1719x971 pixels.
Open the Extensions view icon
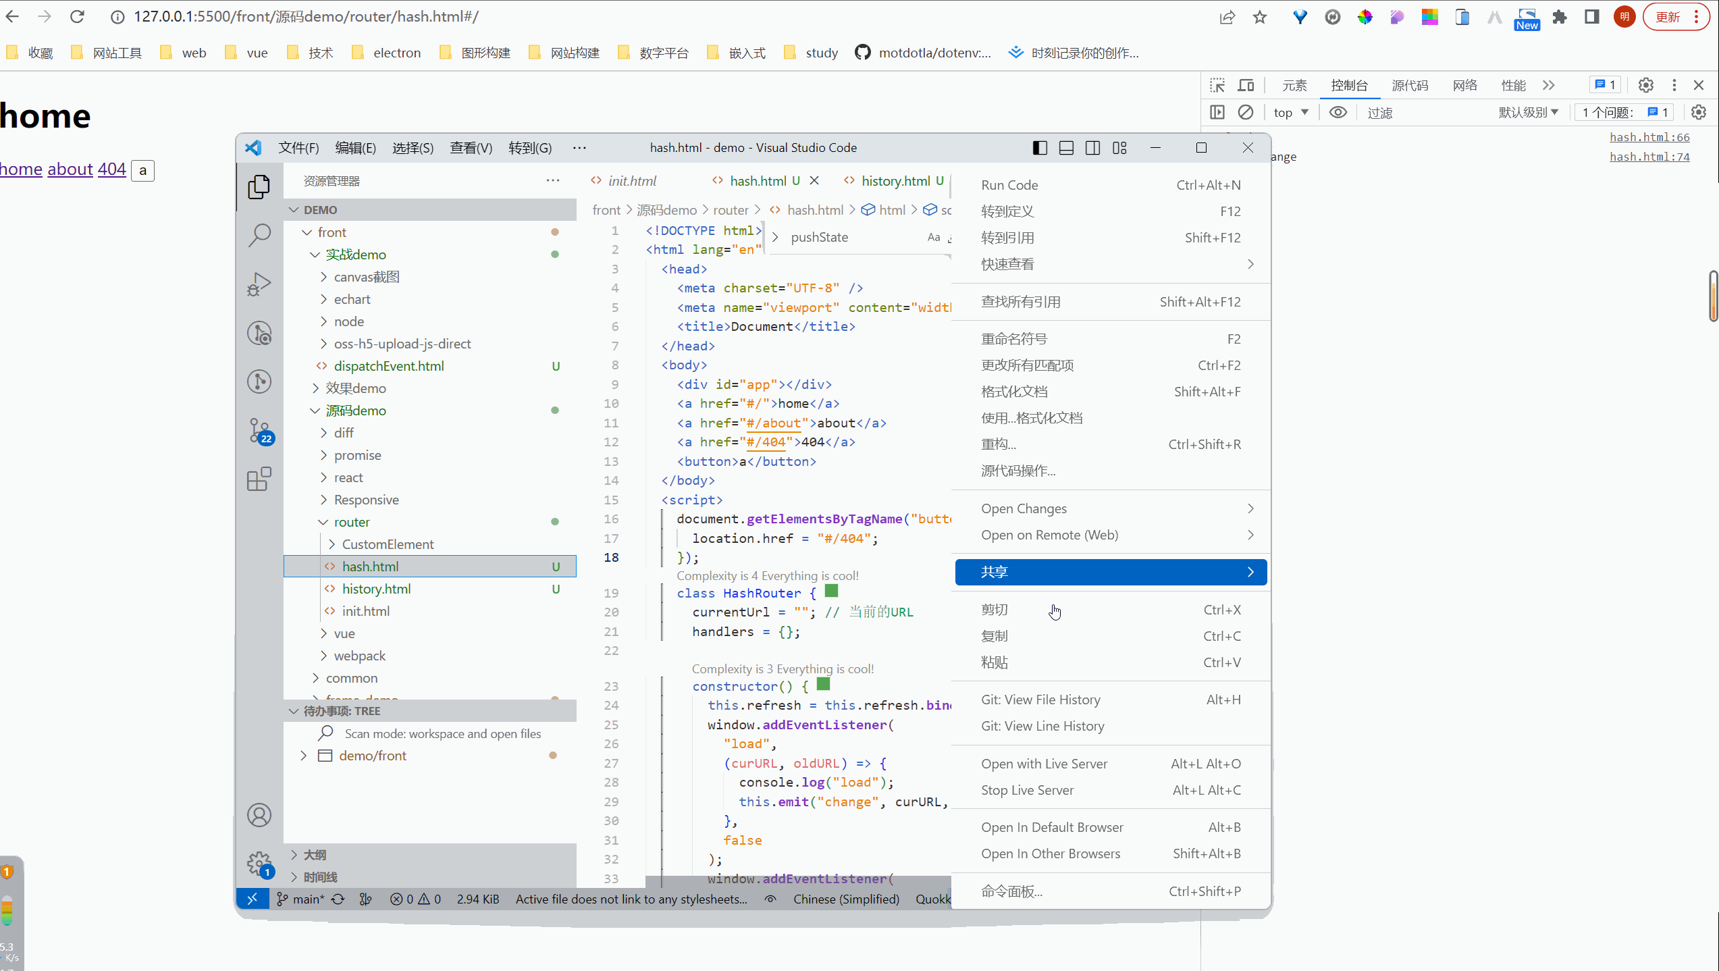coord(259,479)
